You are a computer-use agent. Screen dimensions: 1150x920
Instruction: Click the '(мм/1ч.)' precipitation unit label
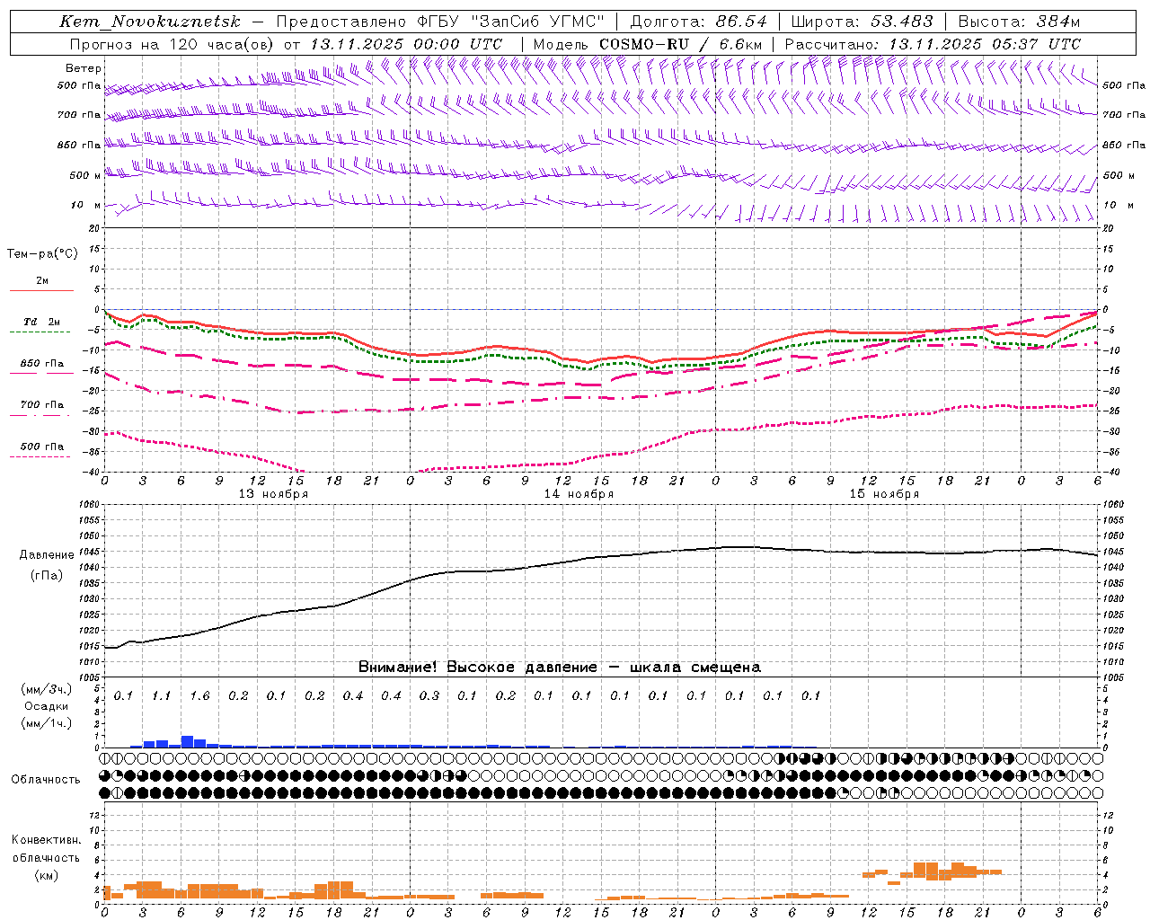click(46, 723)
